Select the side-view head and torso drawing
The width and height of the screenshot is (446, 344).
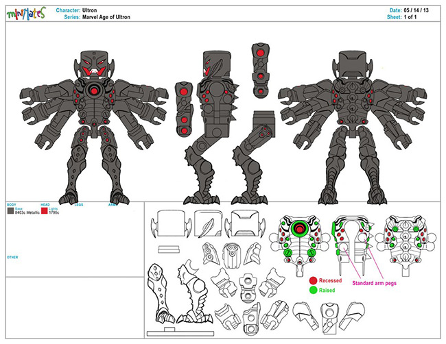pos(218,94)
